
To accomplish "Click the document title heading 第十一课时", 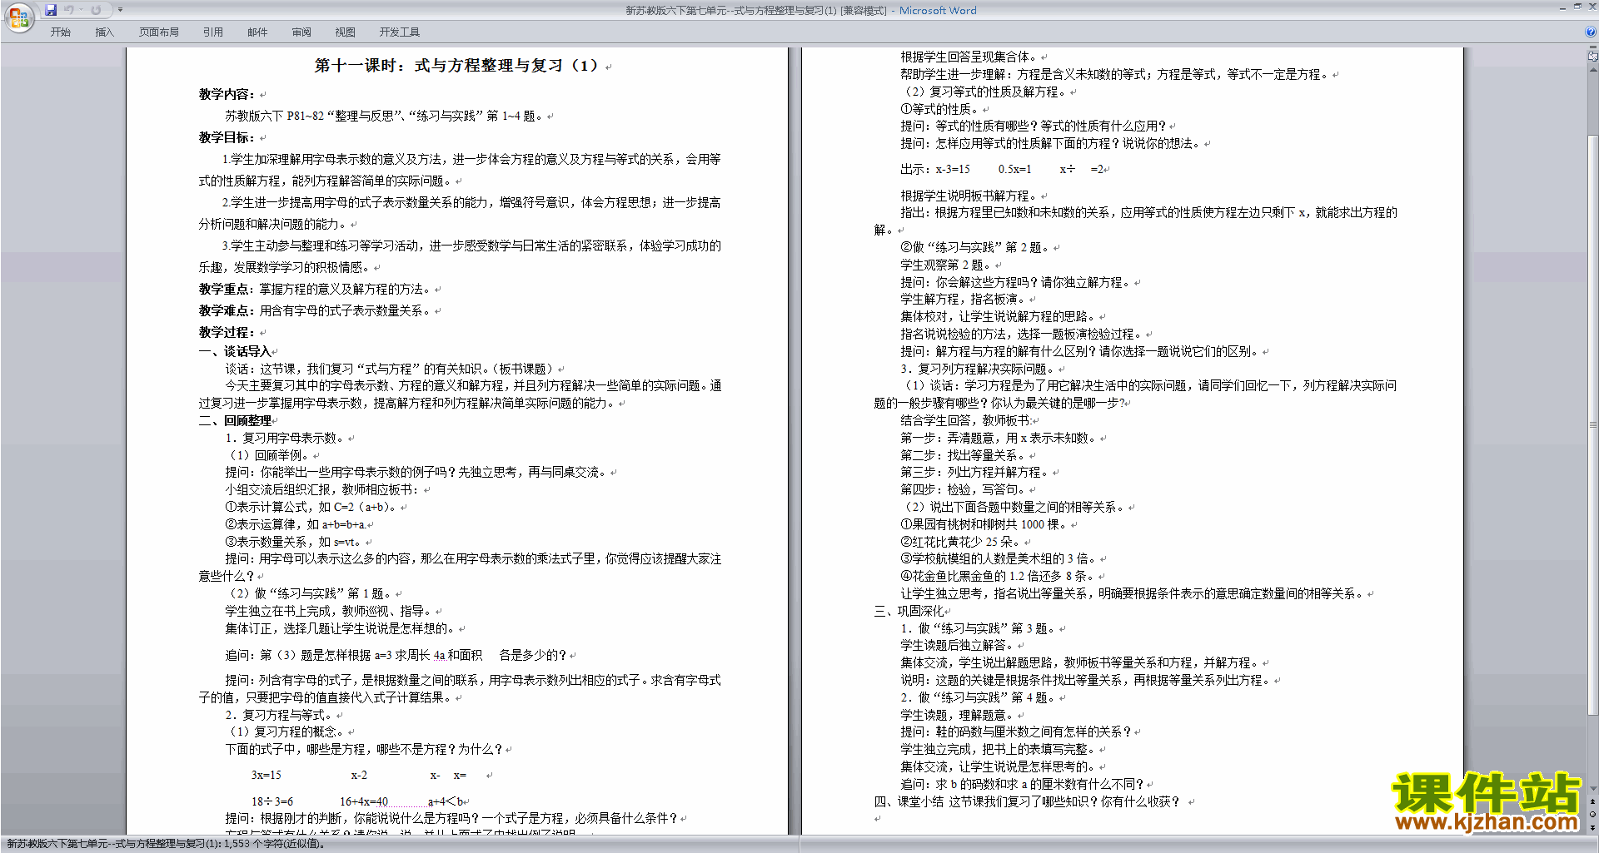I will click(x=456, y=65).
